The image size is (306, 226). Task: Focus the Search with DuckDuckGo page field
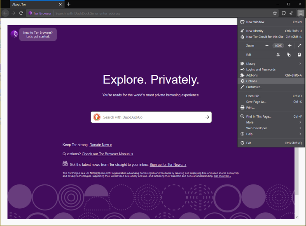pyautogui.click(x=151, y=117)
